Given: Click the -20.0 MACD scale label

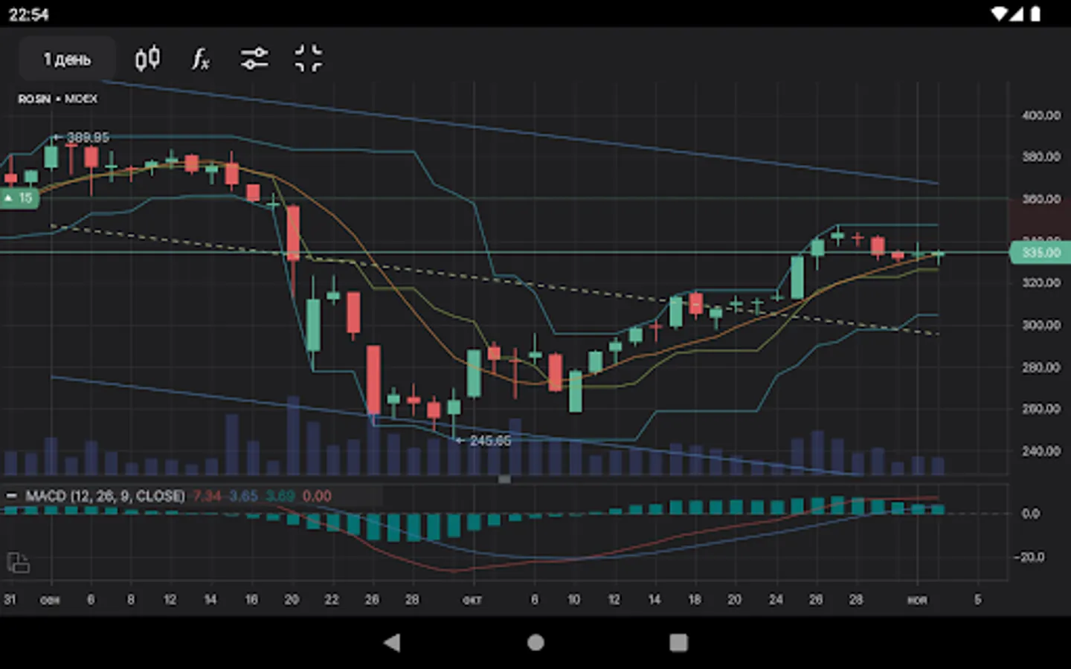Looking at the screenshot, I should coord(1029,557).
